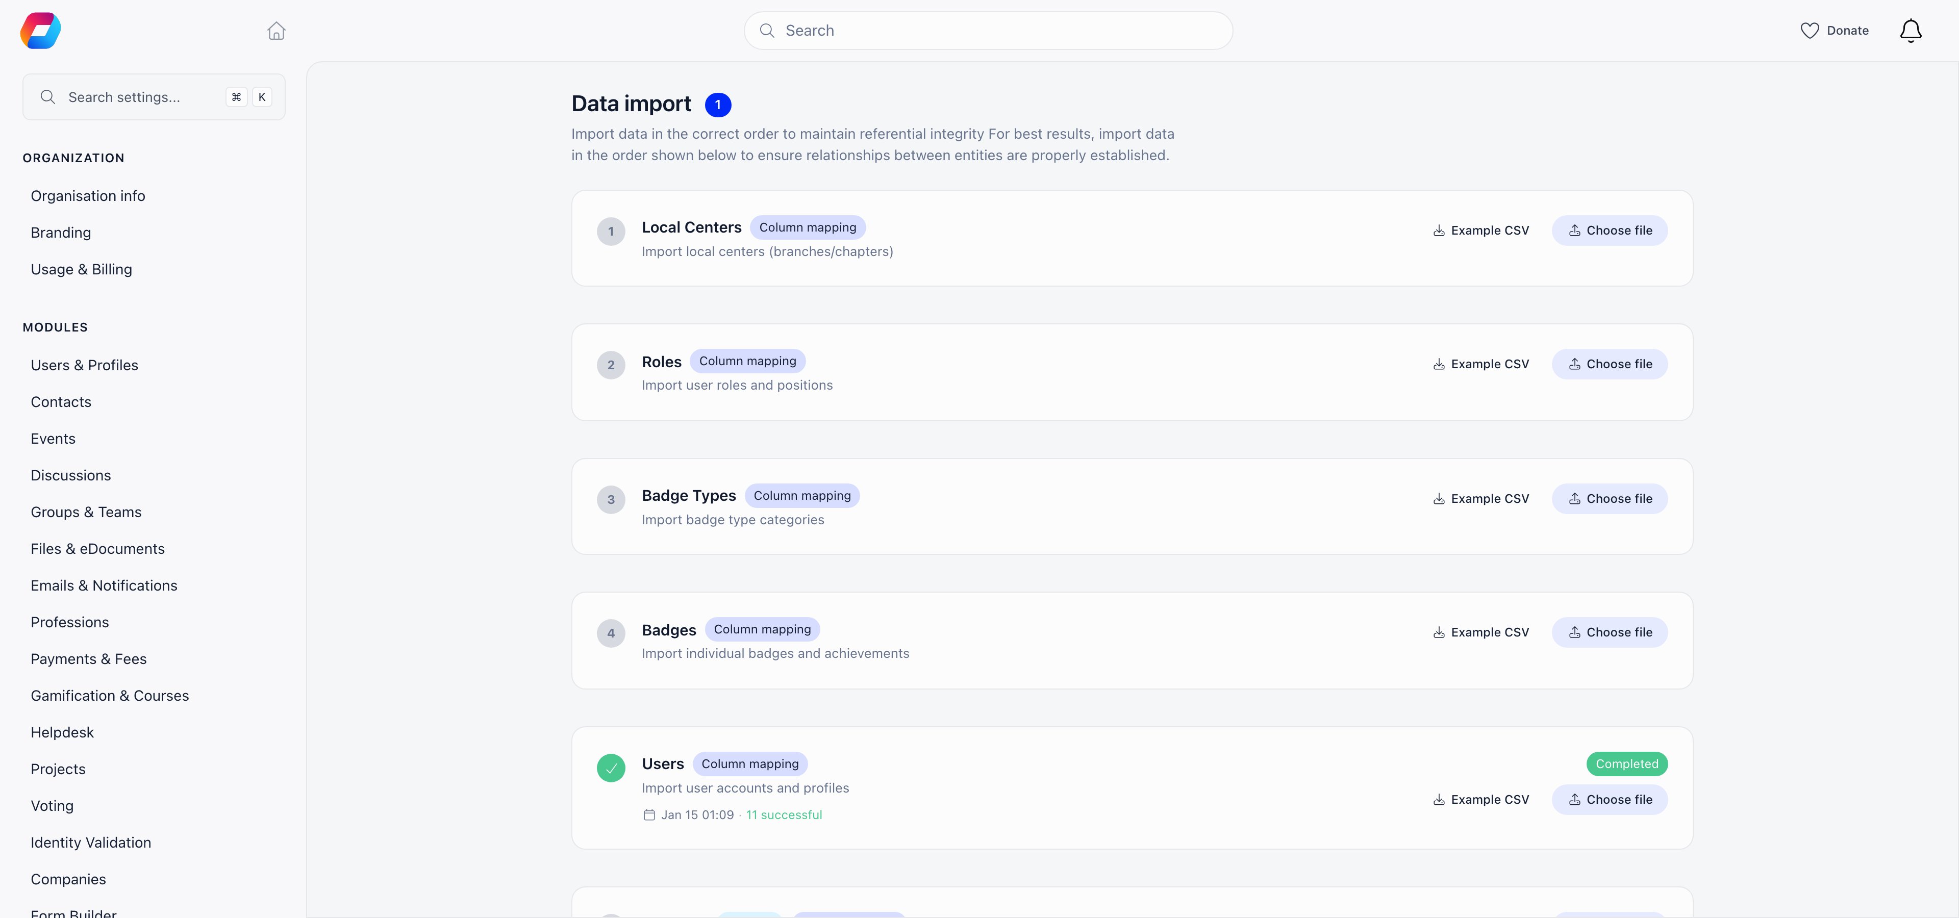Open Column mapping for Badge Types

[x=801, y=496]
